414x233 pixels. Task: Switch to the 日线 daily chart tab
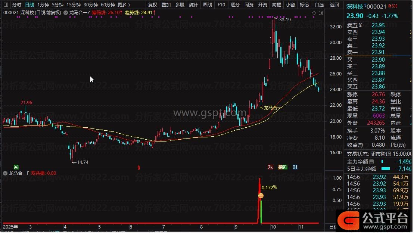coord(29,5)
